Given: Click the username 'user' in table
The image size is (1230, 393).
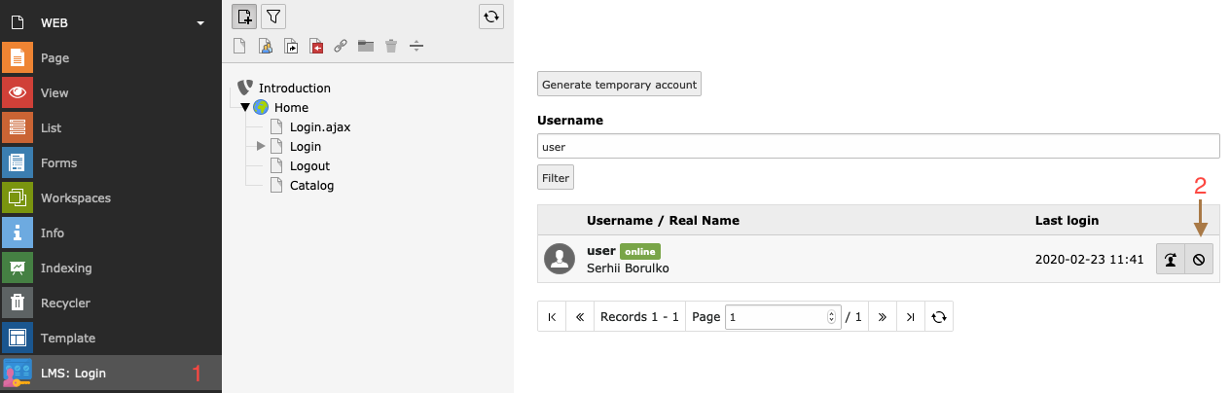Looking at the screenshot, I should click(x=601, y=251).
